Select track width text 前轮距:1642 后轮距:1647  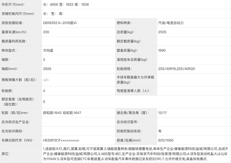click(x=67, y=113)
